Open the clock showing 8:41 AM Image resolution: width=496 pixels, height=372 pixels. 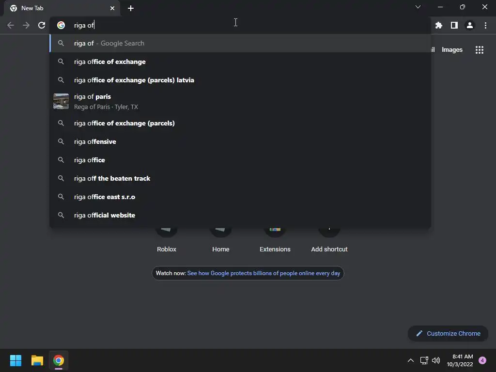(460, 360)
